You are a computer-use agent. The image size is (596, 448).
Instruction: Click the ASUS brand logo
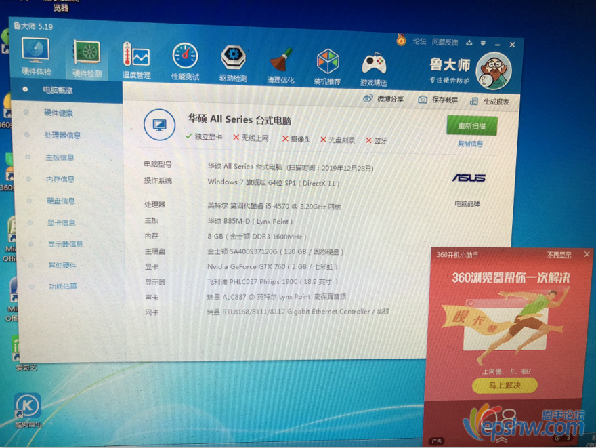pos(469,178)
